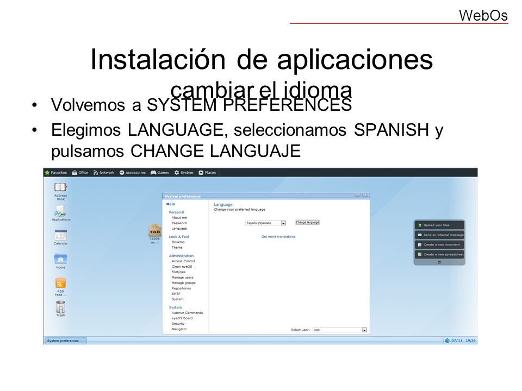The width and height of the screenshot is (522, 391).
Task: Select Clean eyeOS in sidebar
Action: [182, 267]
